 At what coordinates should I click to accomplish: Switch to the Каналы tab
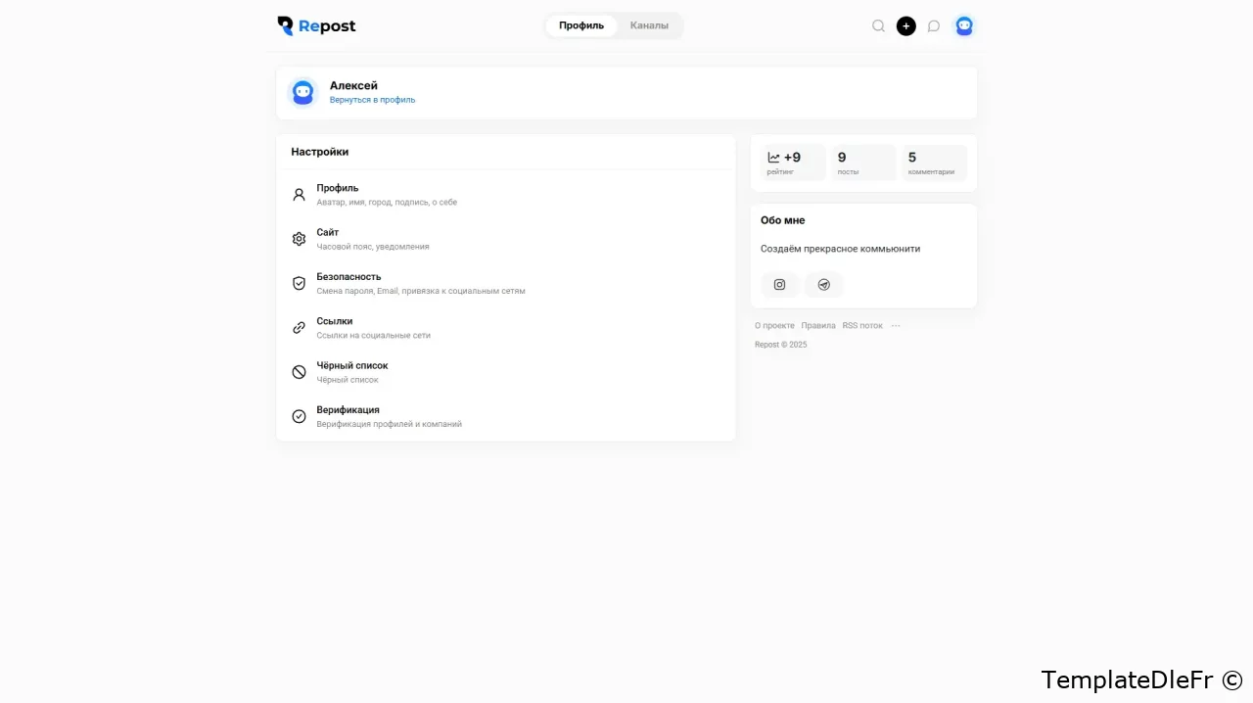pyautogui.click(x=649, y=25)
